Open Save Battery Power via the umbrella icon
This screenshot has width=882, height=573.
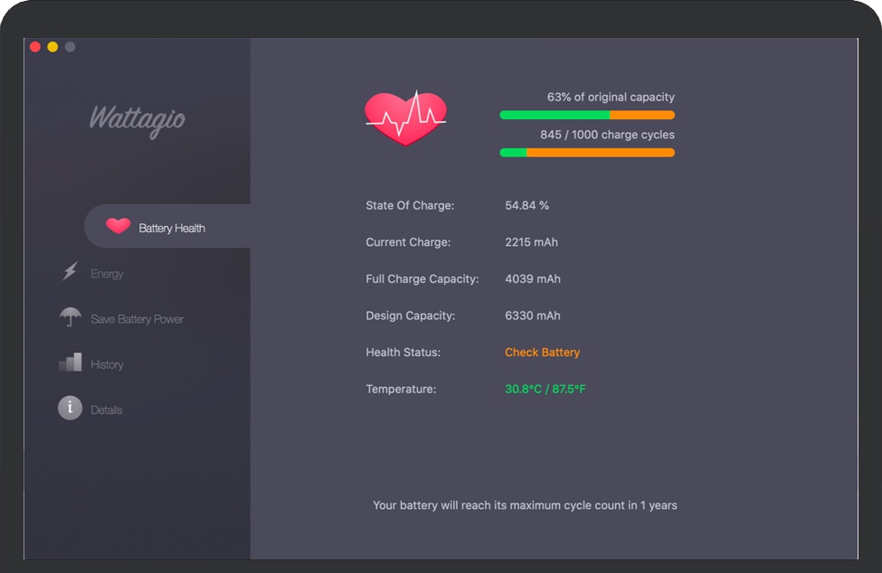click(70, 318)
